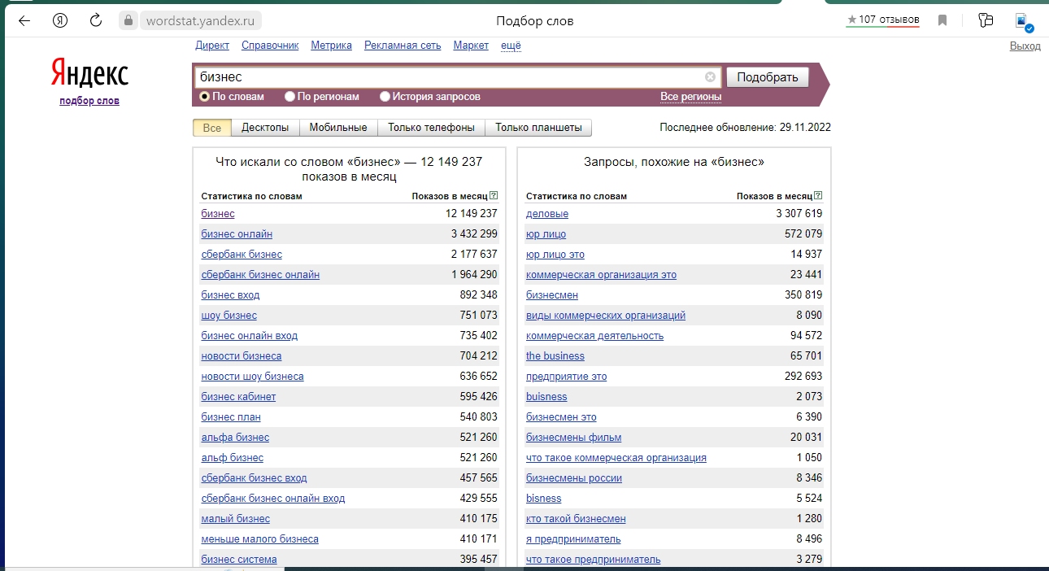Click the browser back arrow
This screenshot has width=1049, height=571.
pos(24,20)
